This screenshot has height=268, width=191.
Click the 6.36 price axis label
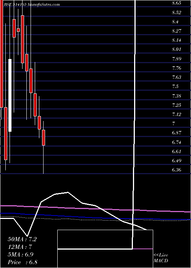(x=176, y=170)
